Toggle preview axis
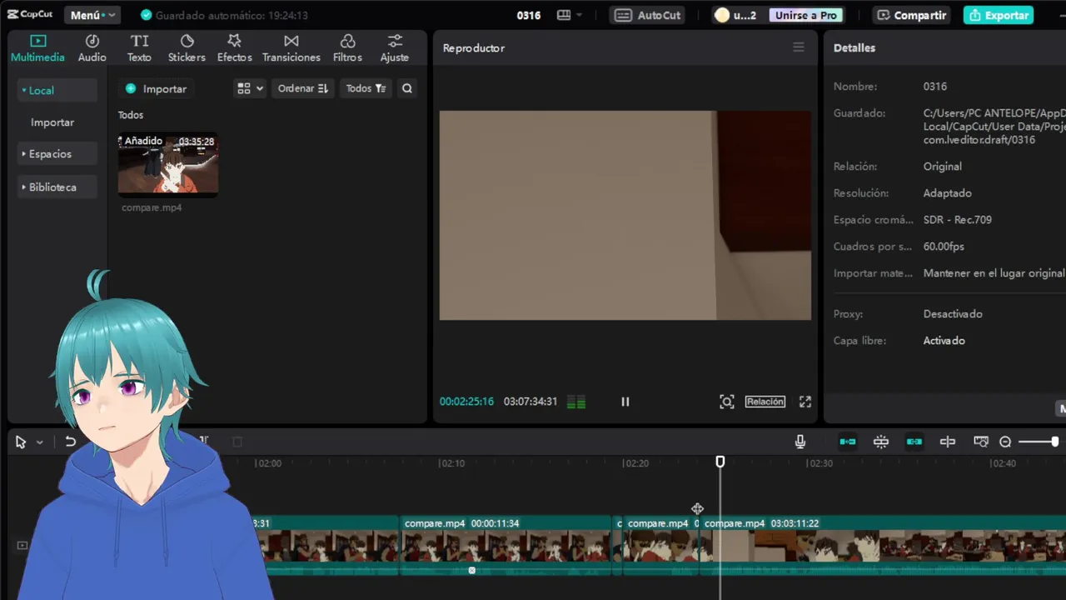Screen dimensions: 1066x600 [x=948, y=442]
